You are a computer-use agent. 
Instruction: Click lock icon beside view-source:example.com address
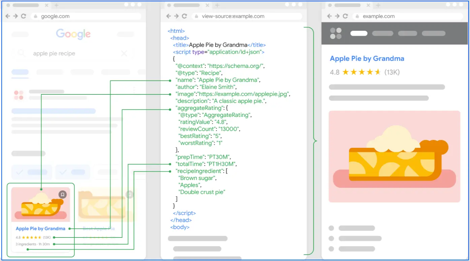197,16
